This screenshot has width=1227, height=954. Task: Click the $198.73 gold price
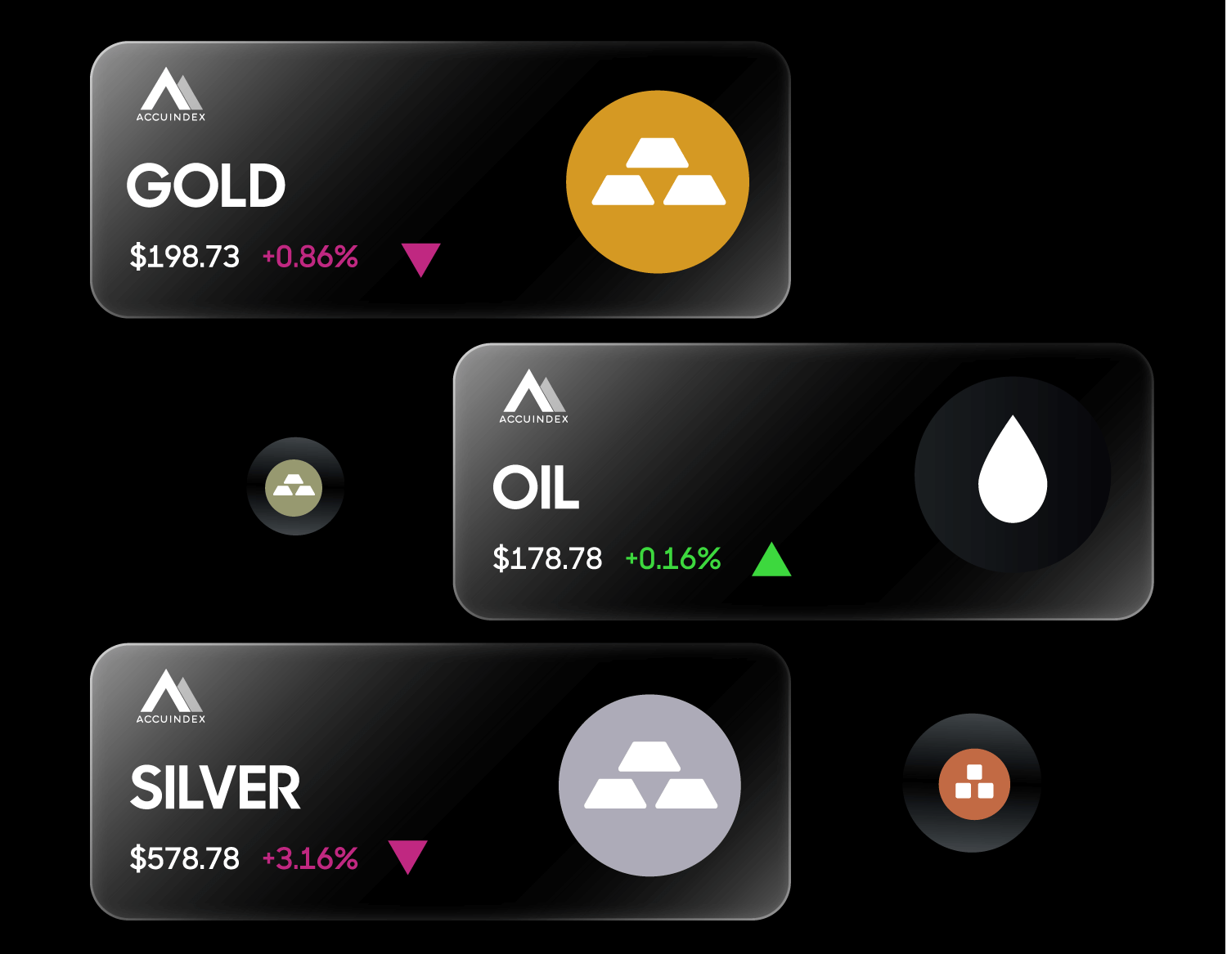[x=185, y=258]
